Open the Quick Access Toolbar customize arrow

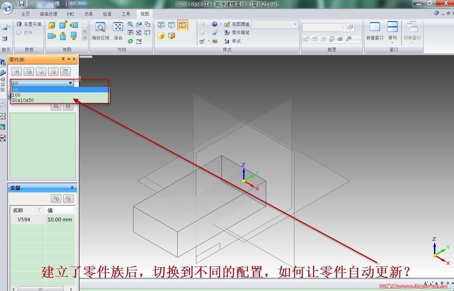[x=76, y=4]
